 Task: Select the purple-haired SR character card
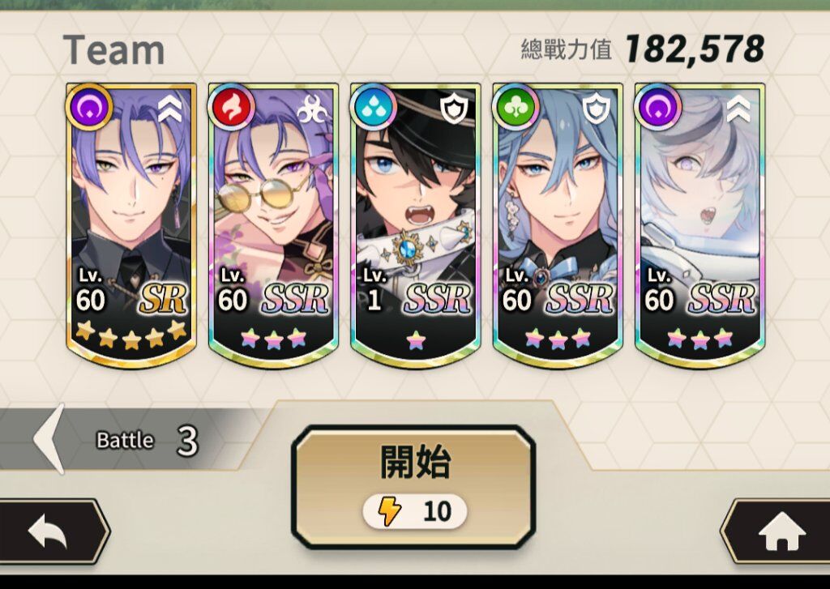(x=131, y=225)
